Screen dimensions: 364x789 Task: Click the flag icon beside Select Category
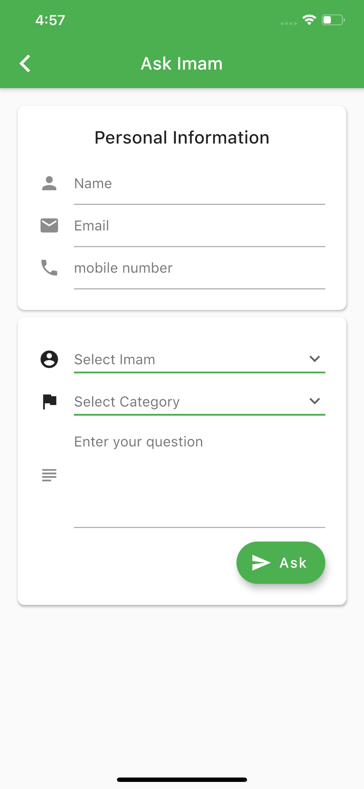point(49,402)
